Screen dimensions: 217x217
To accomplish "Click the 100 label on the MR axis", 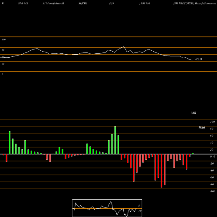I will (212, 122).
